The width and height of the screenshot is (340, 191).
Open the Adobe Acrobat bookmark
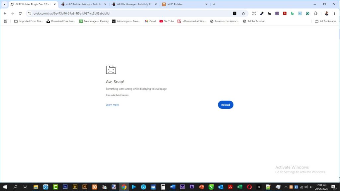[254, 21]
